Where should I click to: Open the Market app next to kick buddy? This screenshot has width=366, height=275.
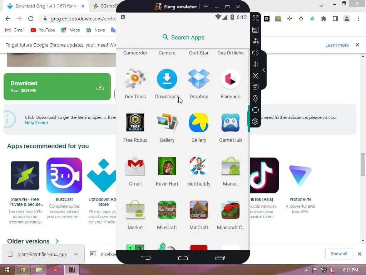231,172
